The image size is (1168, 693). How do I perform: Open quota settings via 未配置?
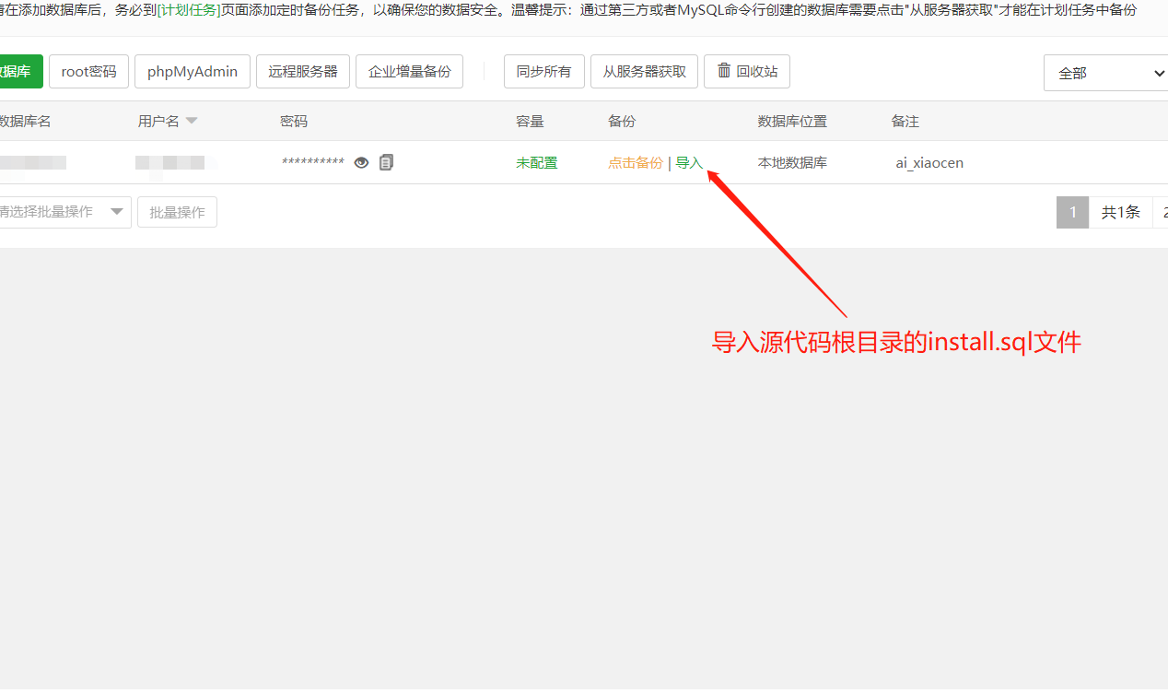[536, 162]
